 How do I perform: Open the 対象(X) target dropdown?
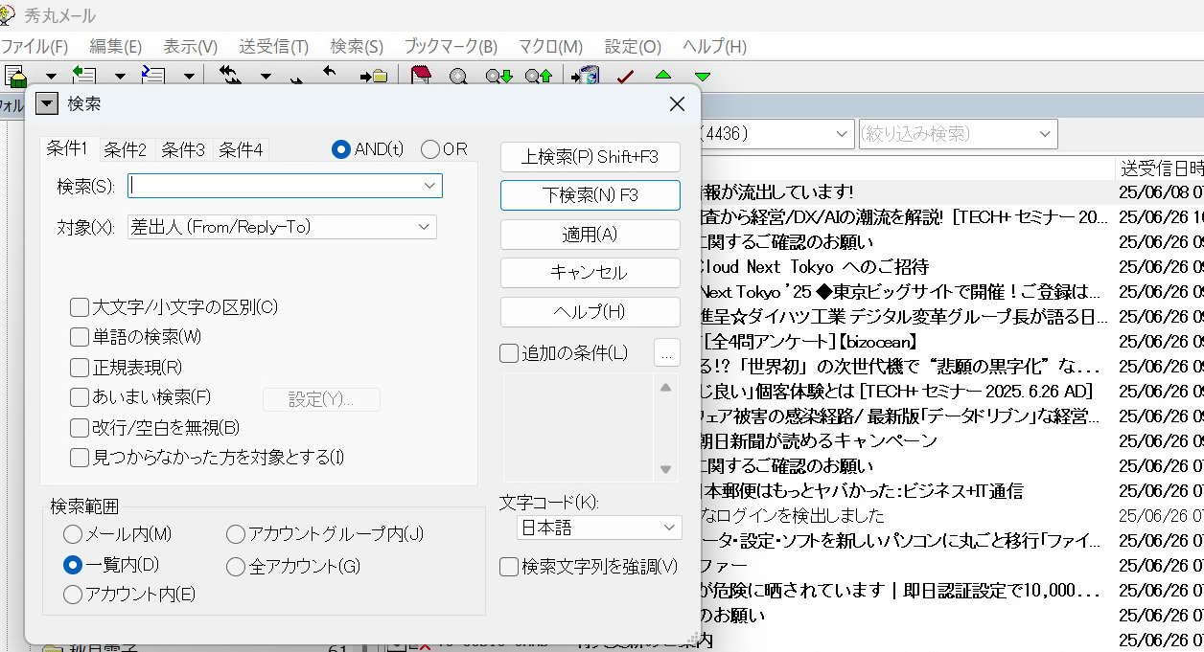click(282, 227)
